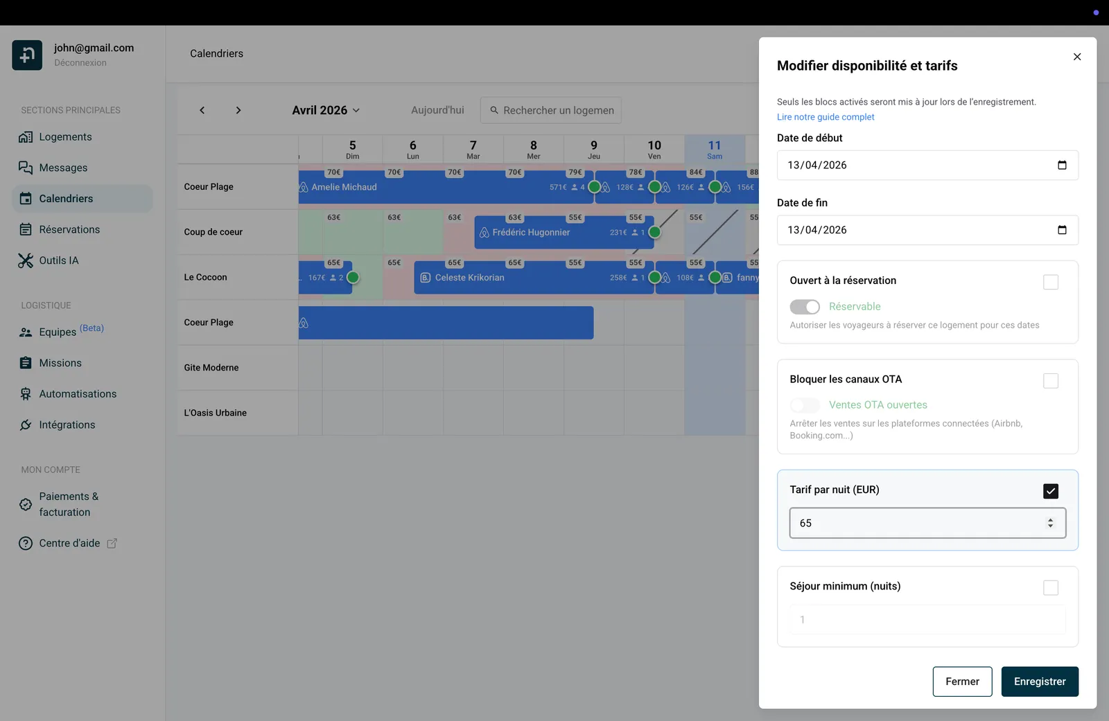This screenshot has width=1109, height=721.
Task: Go to previous month with the left arrow
Action: click(202, 110)
